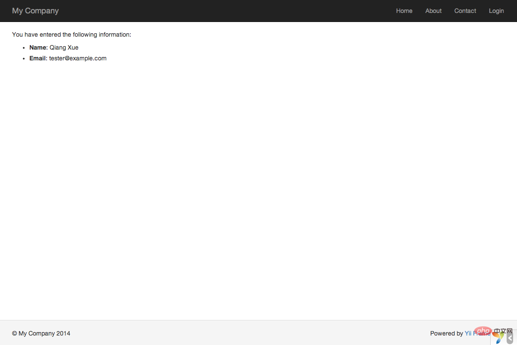
Task: Click the tester@example.com email value
Action: pos(78,58)
